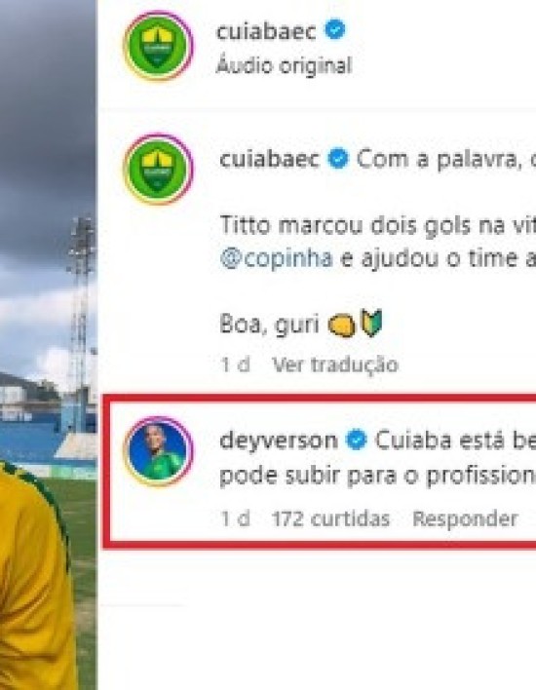Open the Áudio original link
This screenshot has height=690, width=536.
pyautogui.click(x=284, y=66)
